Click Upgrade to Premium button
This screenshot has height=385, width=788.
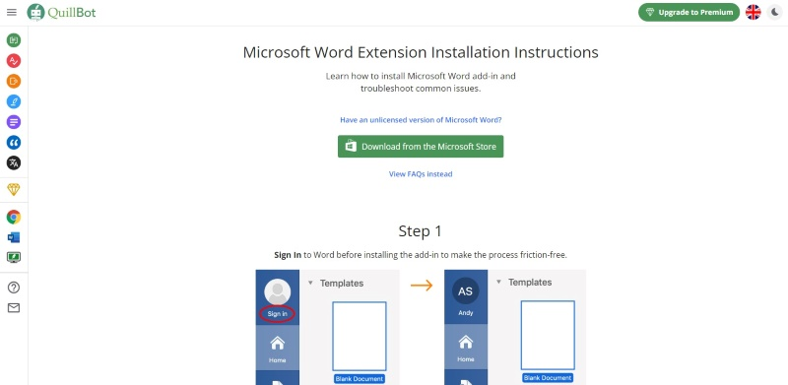(x=689, y=12)
